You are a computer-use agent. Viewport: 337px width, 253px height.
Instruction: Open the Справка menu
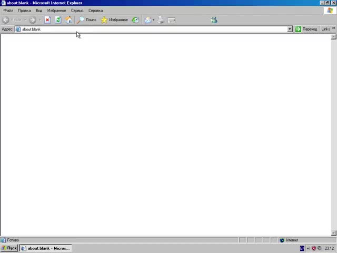[95, 11]
